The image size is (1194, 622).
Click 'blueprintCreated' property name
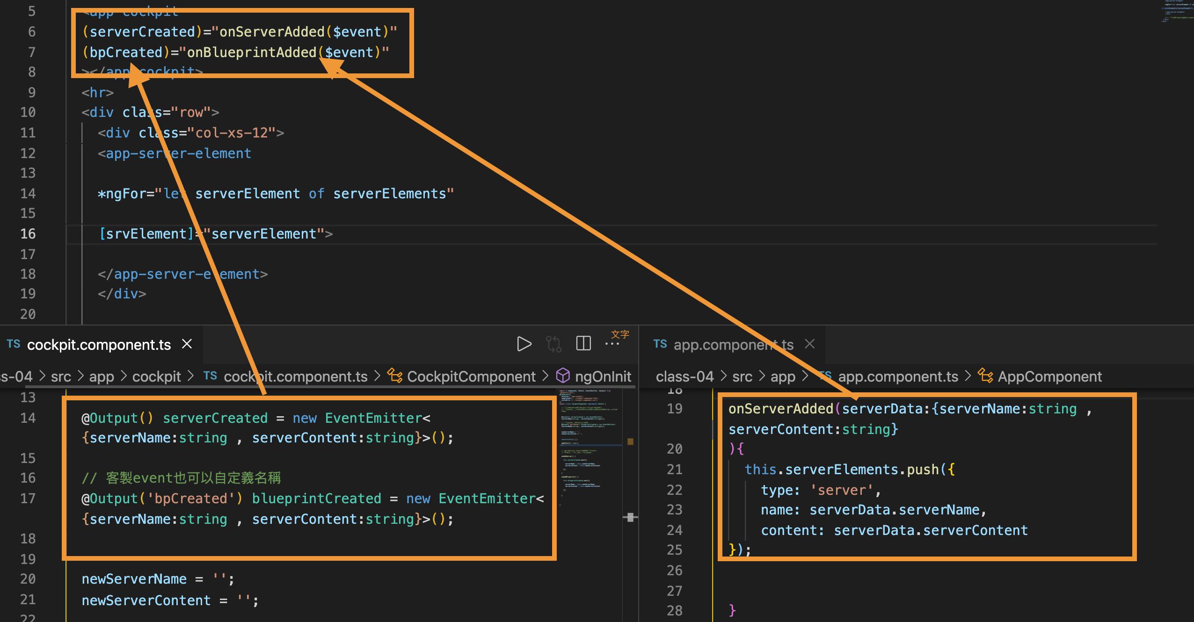click(317, 499)
